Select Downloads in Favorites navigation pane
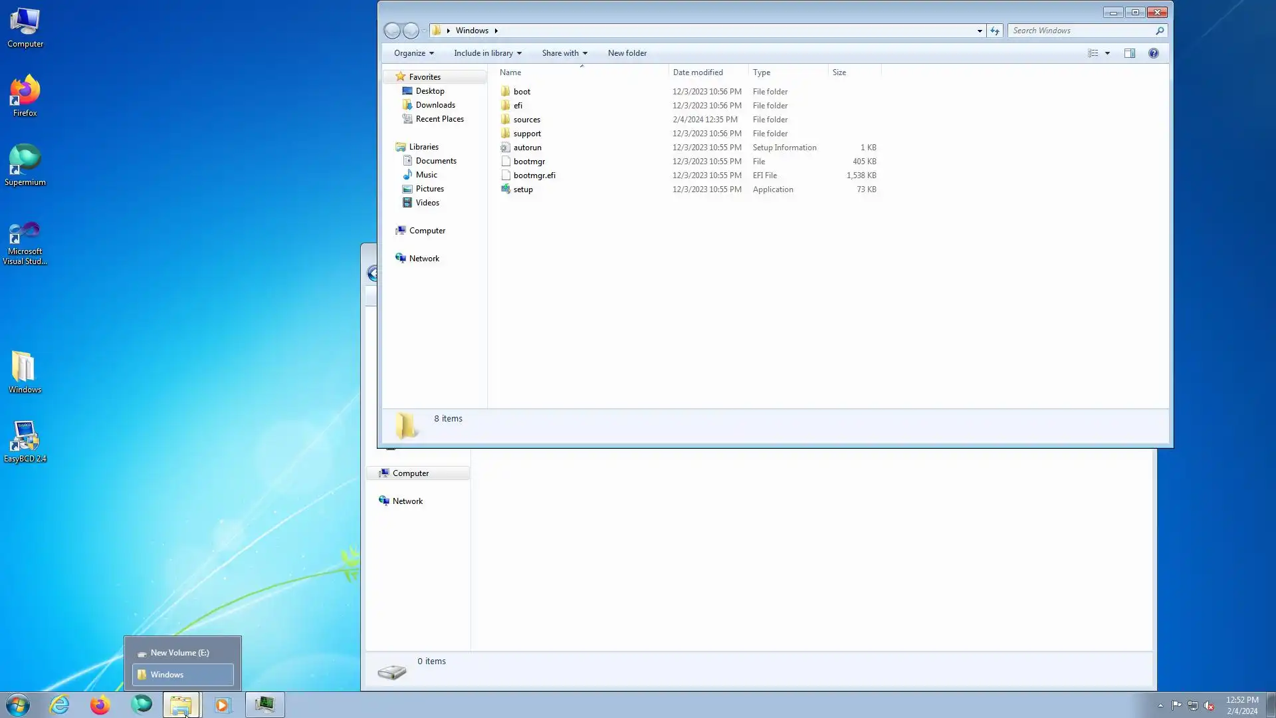 [435, 105]
